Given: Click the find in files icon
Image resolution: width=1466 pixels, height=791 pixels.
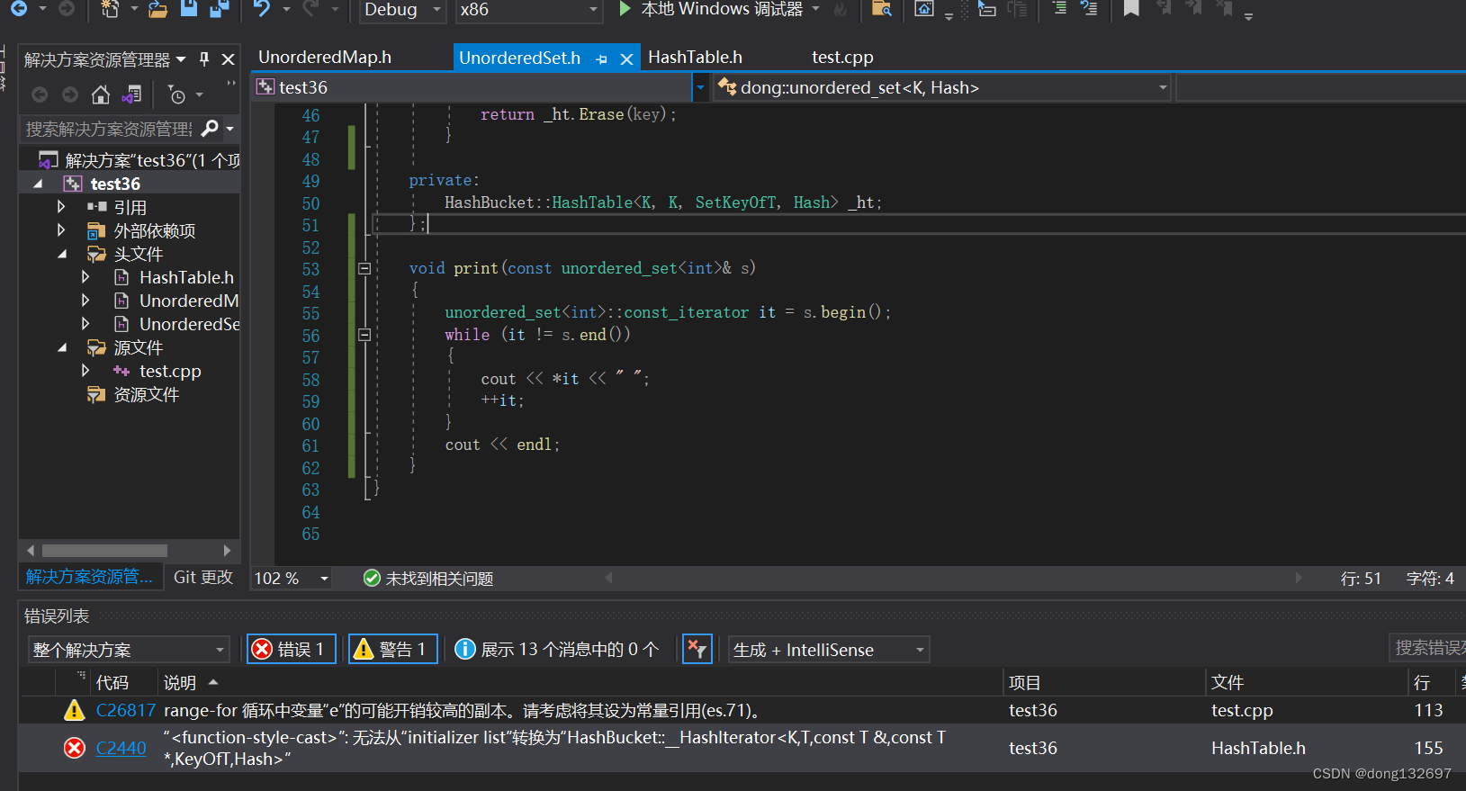Looking at the screenshot, I should pos(882,9).
